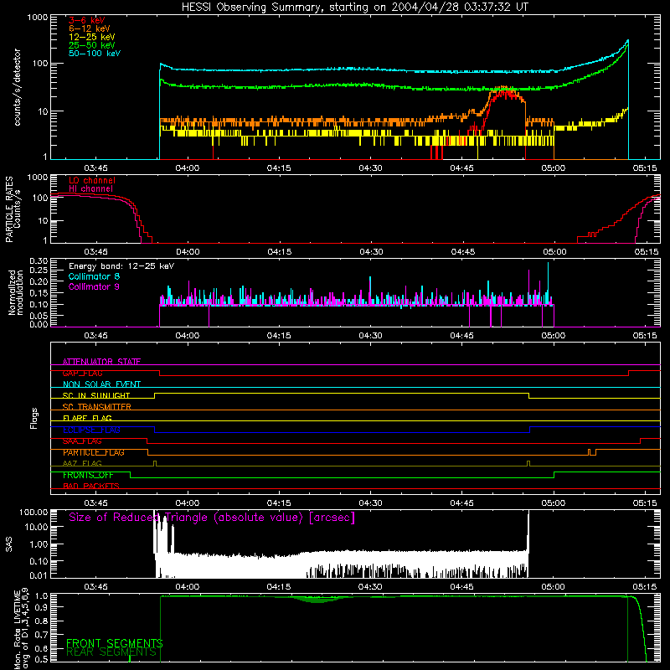The image size is (670, 670).
Task: Select the orange 6-12 keV legend label
Action: coord(90,28)
